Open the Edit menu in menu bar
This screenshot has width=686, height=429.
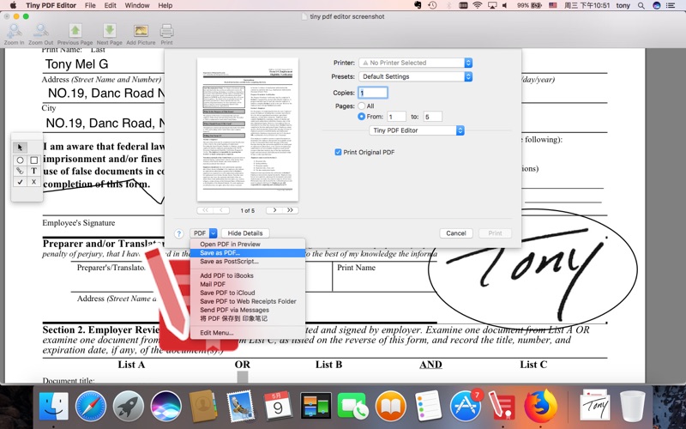[x=111, y=5]
